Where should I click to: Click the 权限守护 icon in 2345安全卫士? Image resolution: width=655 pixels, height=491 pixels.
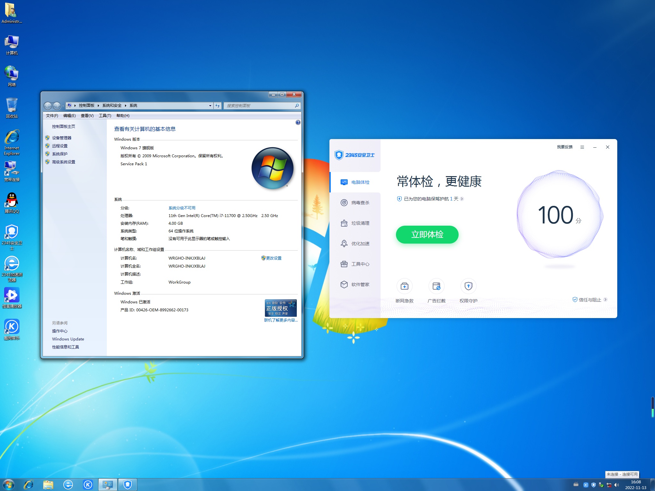pos(469,286)
